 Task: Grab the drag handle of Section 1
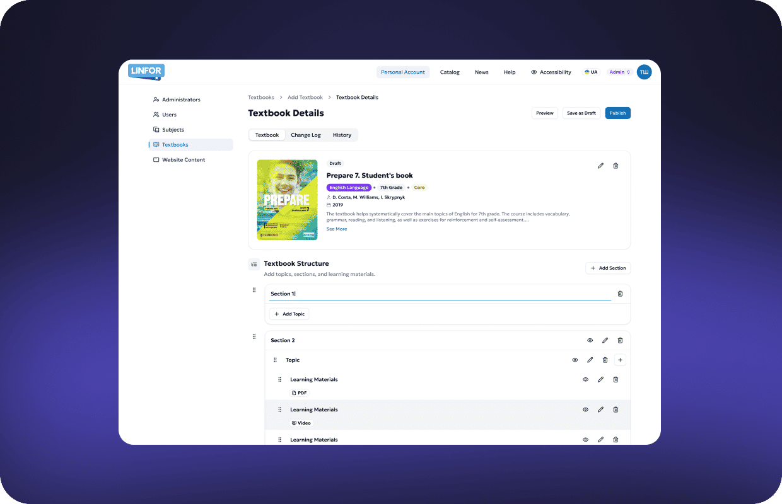(254, 290)
